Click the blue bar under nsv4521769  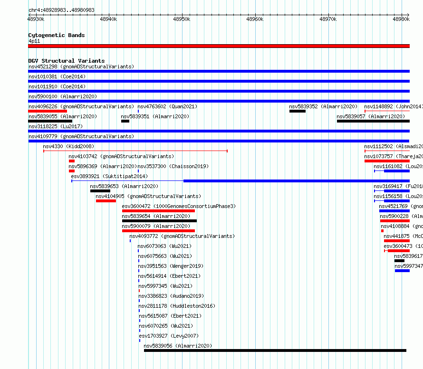[x=394, y=211]
